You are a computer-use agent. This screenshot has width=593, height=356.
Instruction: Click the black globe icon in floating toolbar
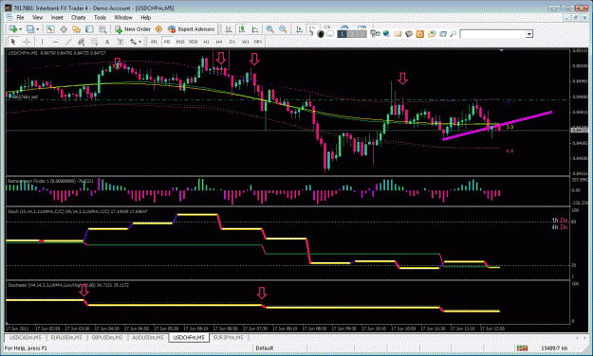coord(321,34)
